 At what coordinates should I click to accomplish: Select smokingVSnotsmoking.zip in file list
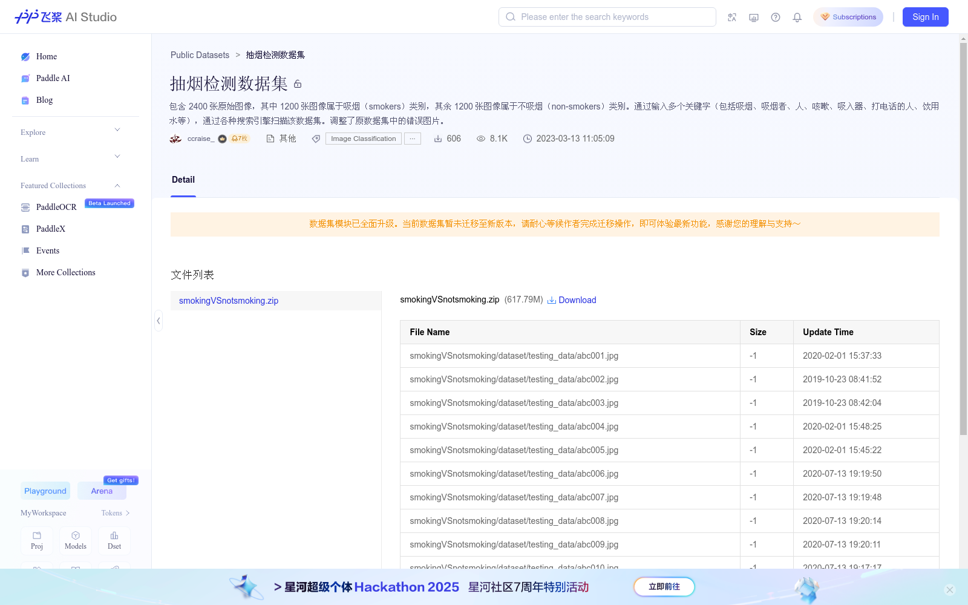click(x=276, y=301)
